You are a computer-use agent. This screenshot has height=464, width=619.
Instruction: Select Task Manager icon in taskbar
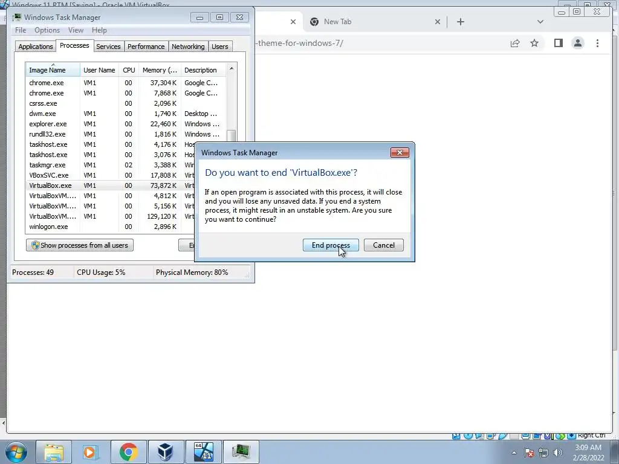pyautogui.click(x=241, y=452)
